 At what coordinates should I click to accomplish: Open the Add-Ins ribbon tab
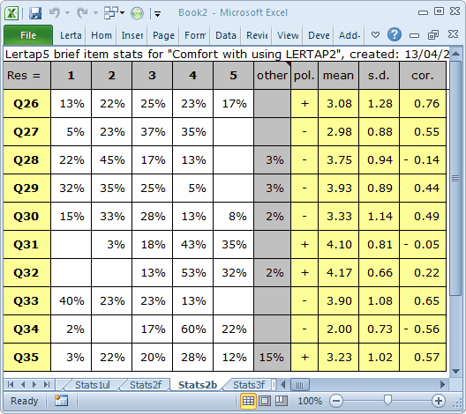point(349,35)
